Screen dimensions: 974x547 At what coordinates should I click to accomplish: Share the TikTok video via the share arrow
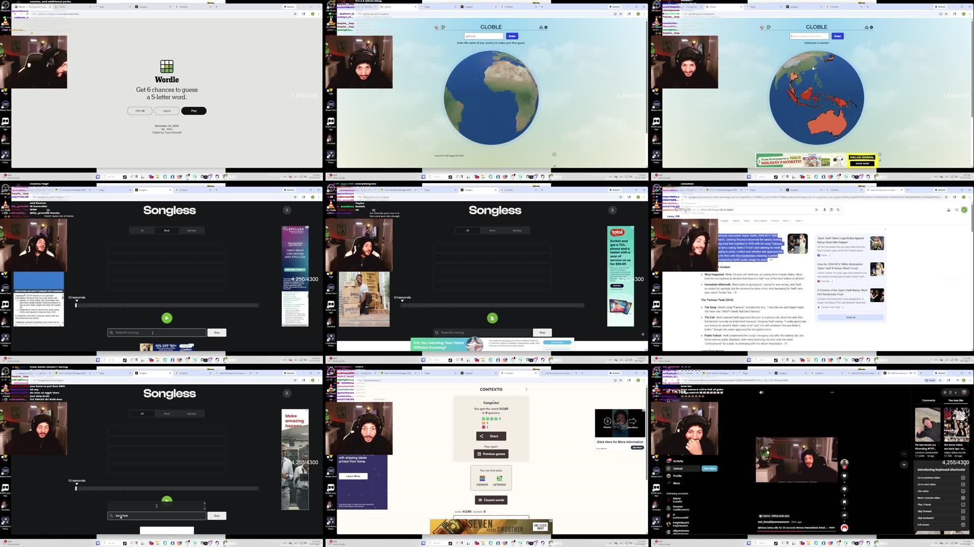(844, 514)
